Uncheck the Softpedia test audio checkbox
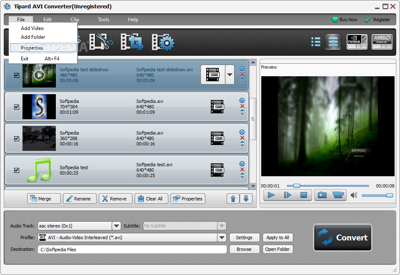This screenshot has width=400, height=275. [x=17, y=170]
